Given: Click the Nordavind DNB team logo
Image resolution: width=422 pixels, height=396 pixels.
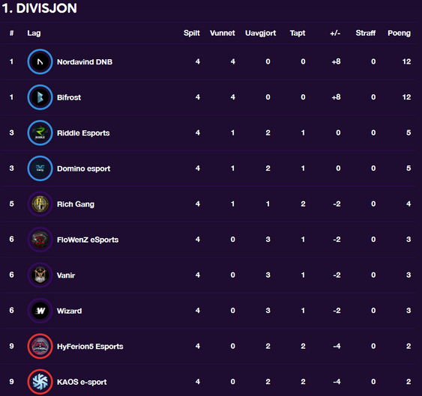Looking at the screenshot, I should (40, 61).
